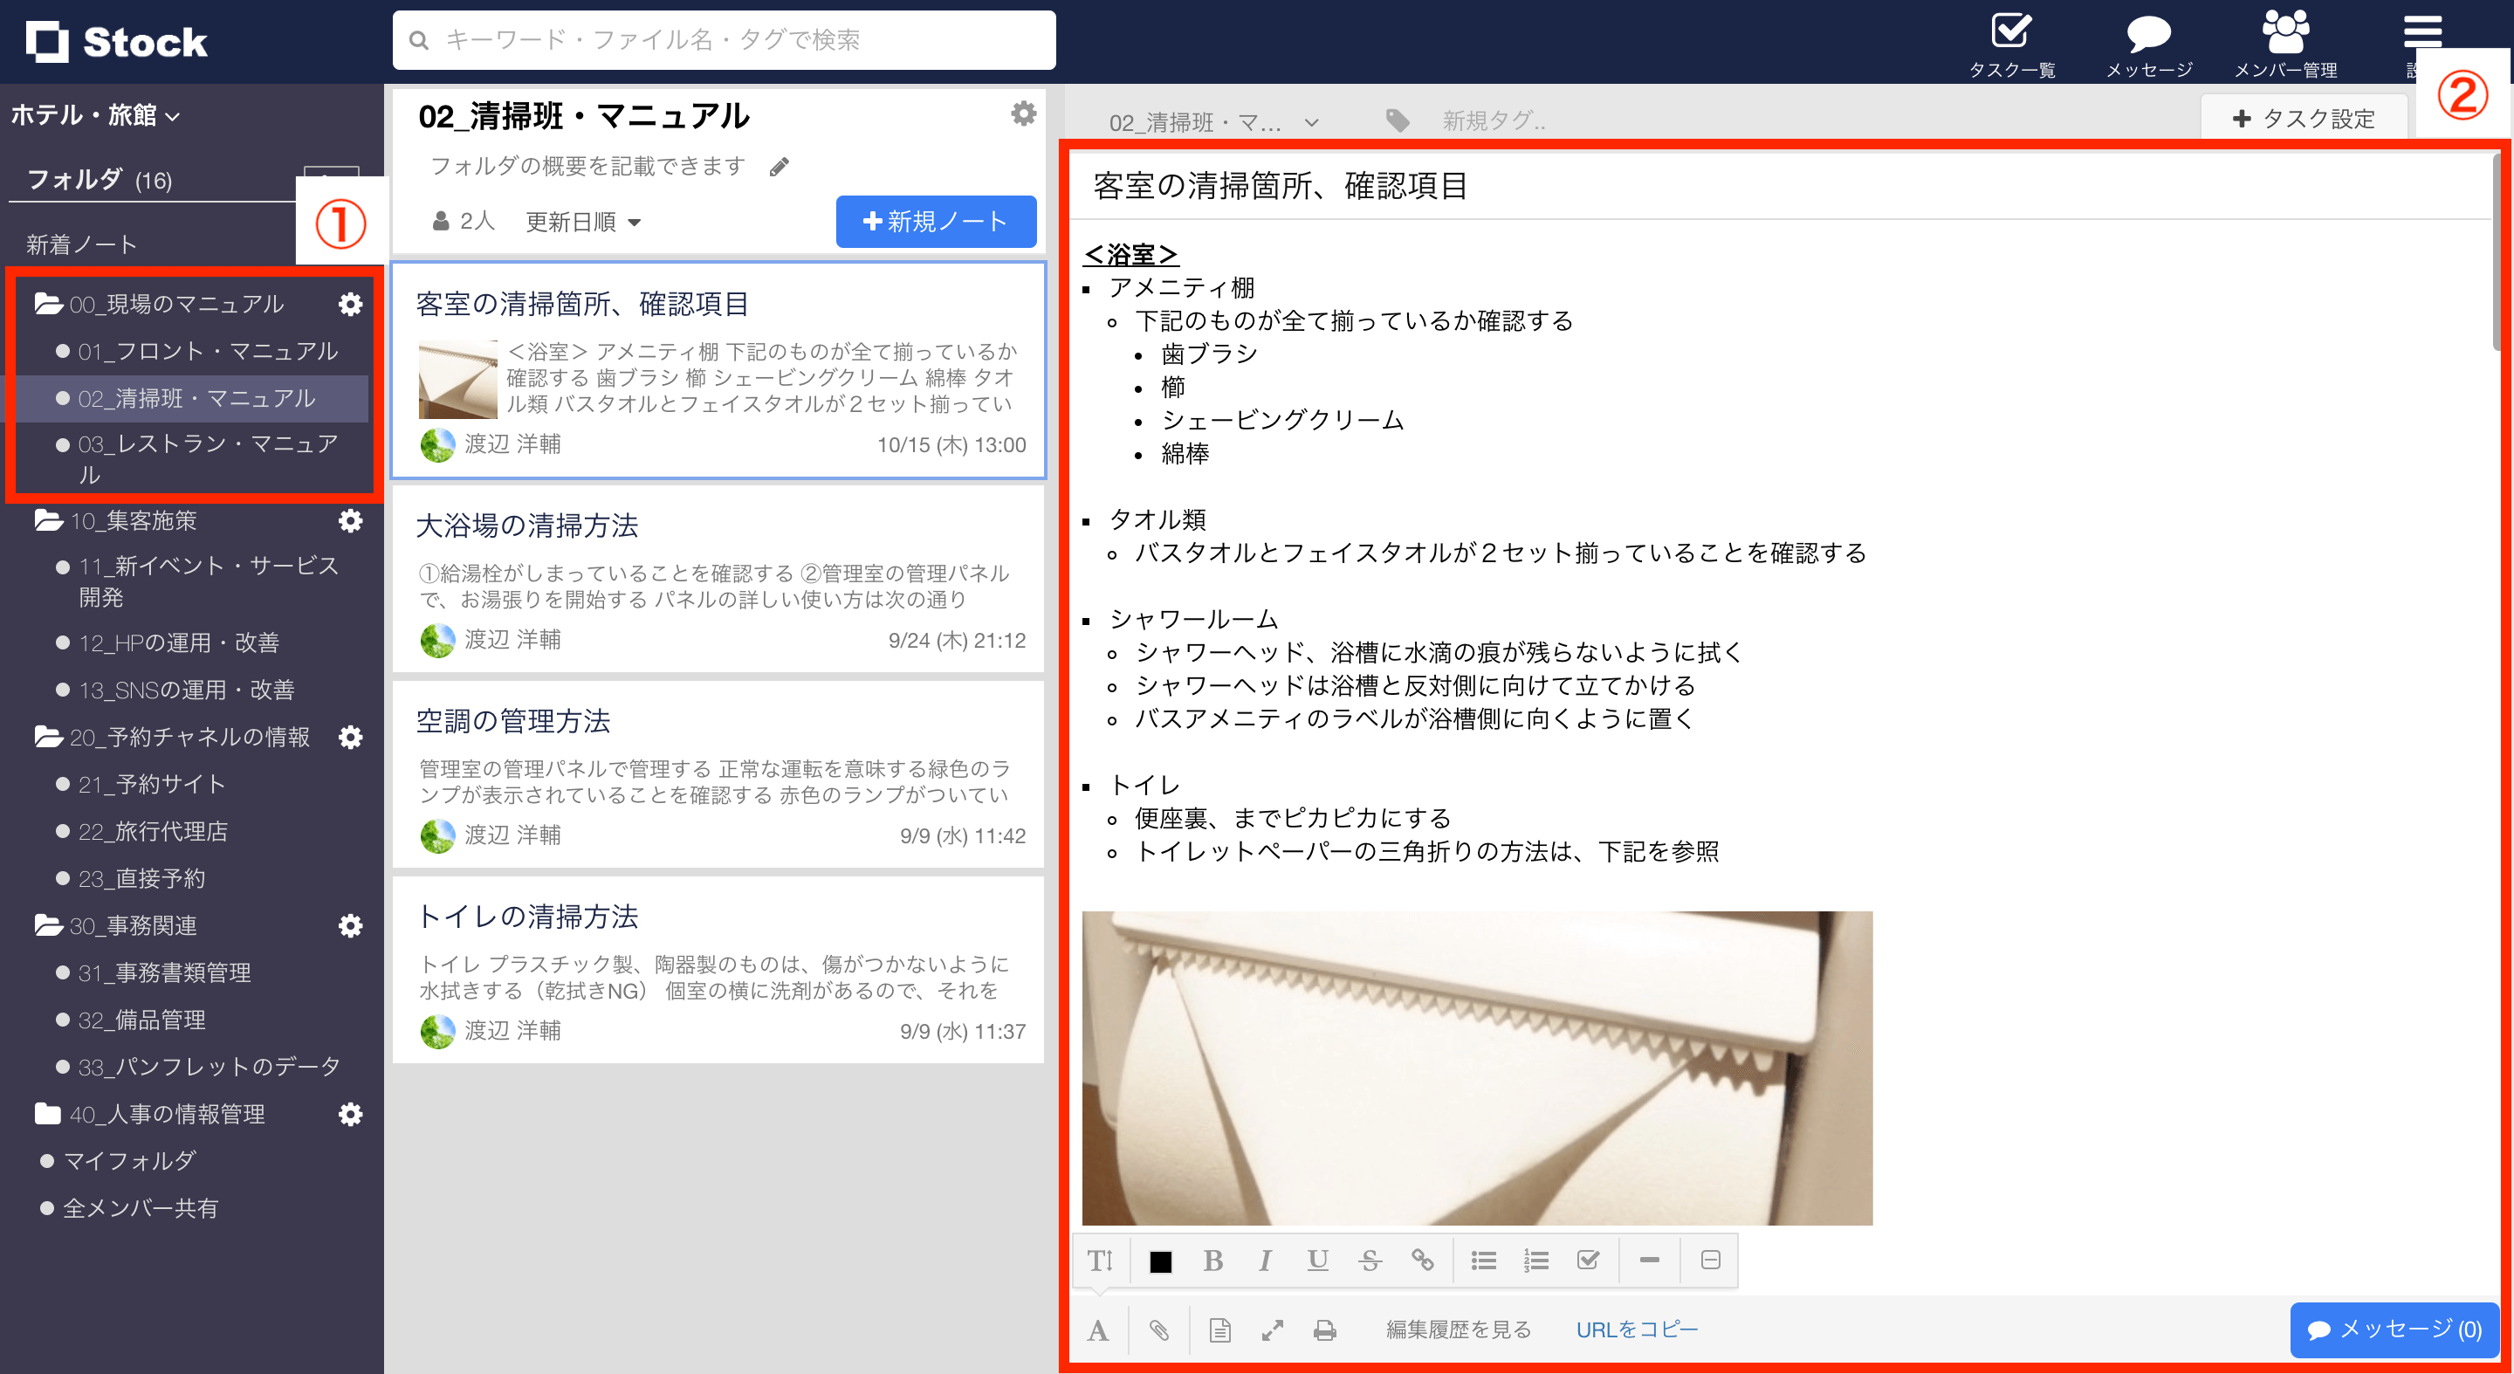This screenshot has height=1374, width=2514.
Task: Click the gear for 00_現場のマニュアル folder
Action: 350,305
